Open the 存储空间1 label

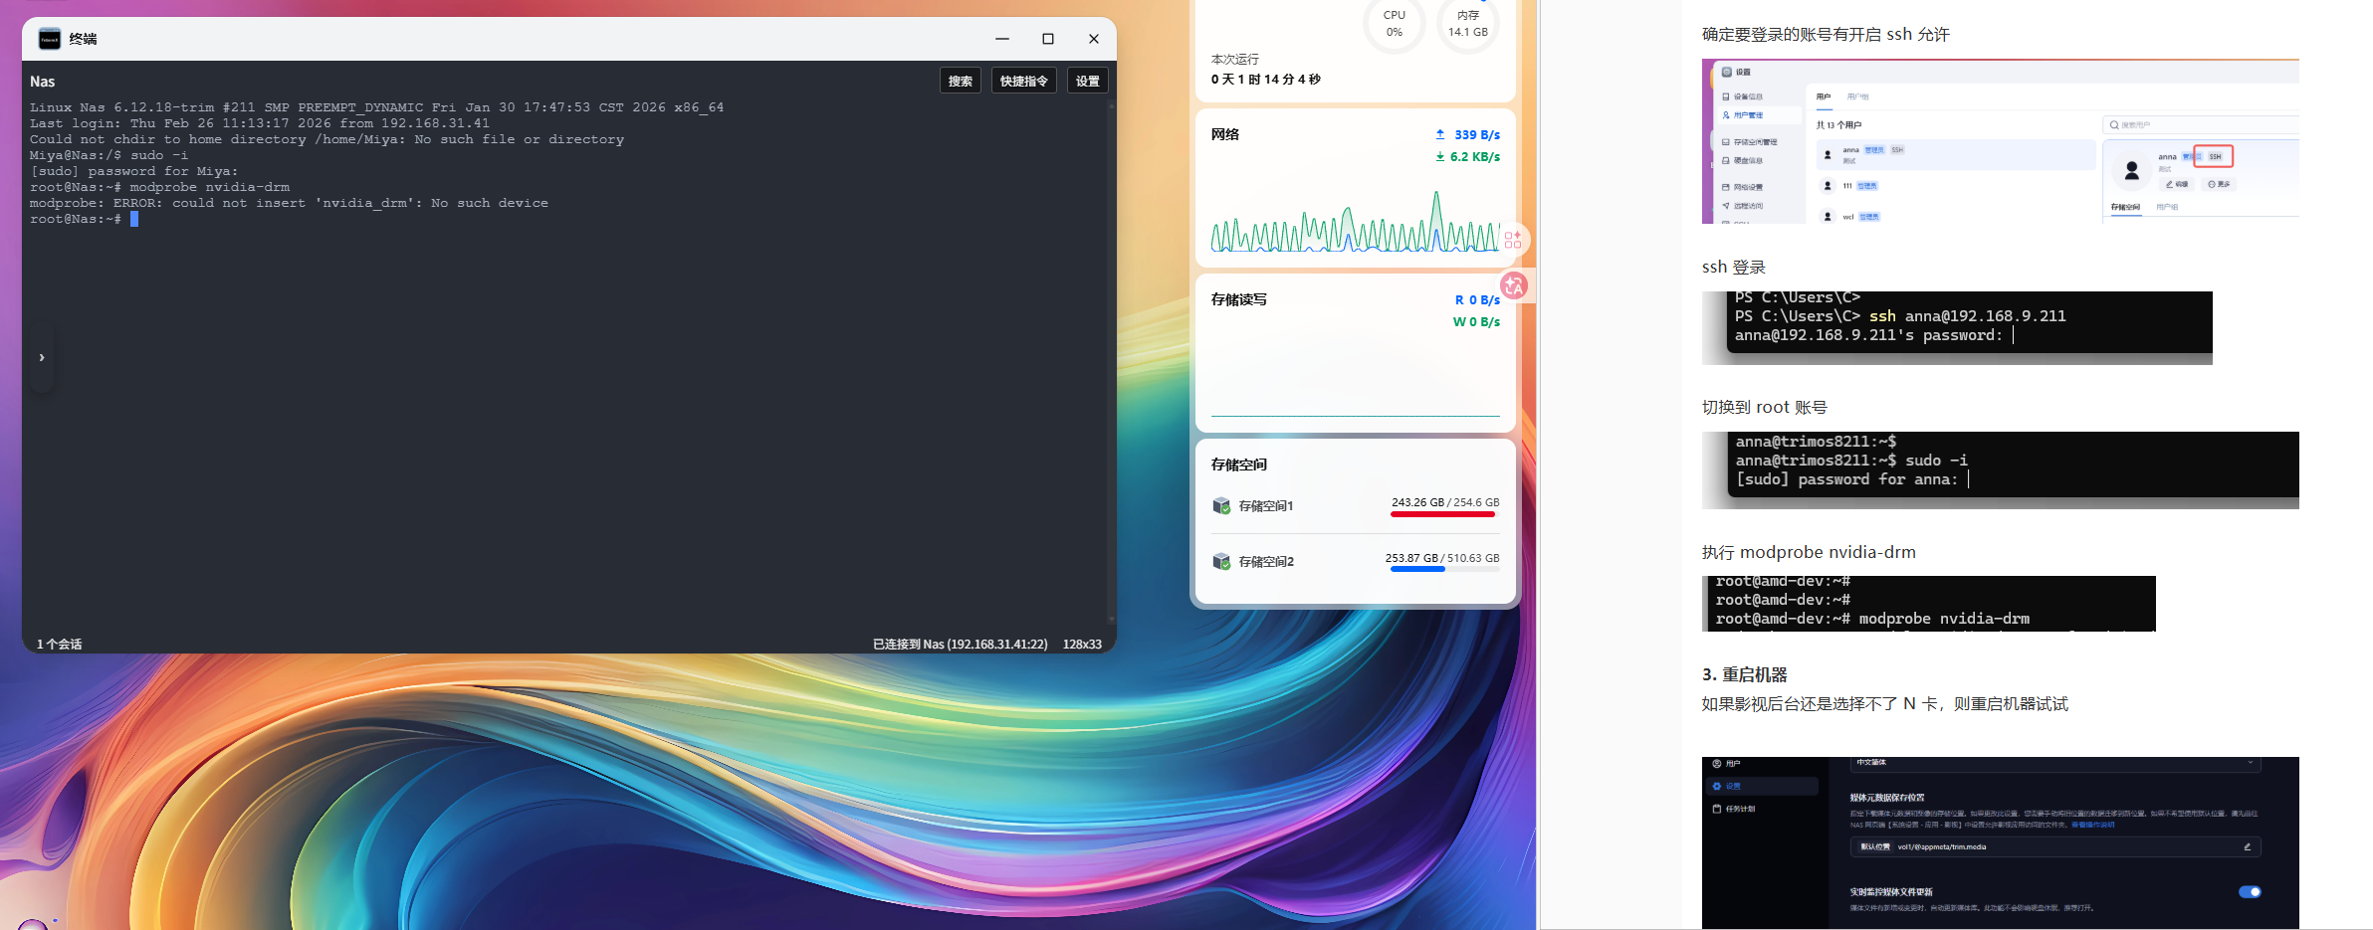pyautogui.click(x=1266, y=505)
